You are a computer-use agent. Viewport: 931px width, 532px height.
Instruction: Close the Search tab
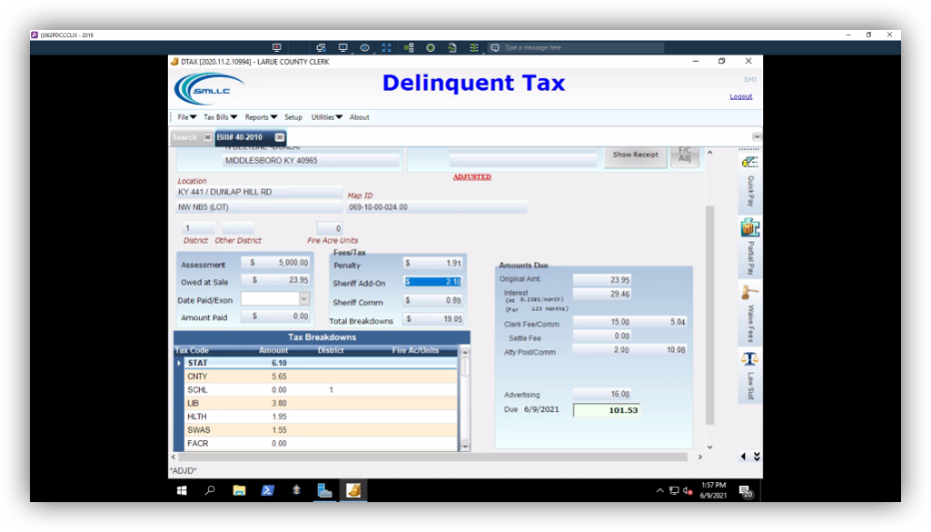tap(207, 137)
